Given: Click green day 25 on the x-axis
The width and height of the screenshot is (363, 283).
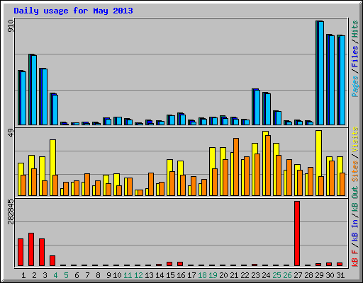Looking at the screenshot, I should pyautogui.click(x=277, y=275).
